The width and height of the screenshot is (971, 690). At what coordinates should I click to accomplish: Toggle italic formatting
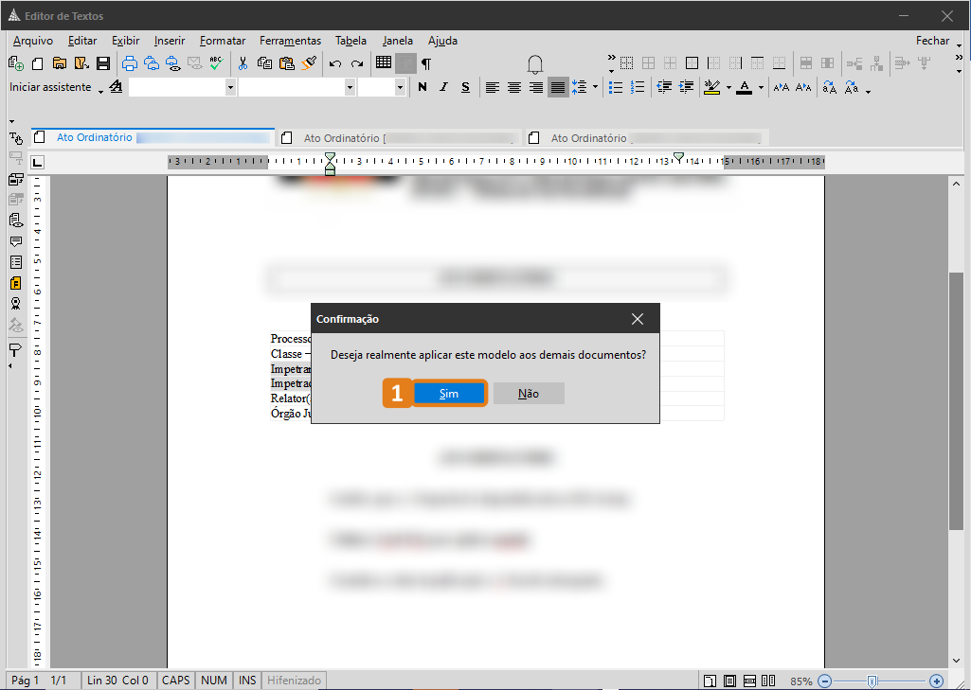pos(443,87)
